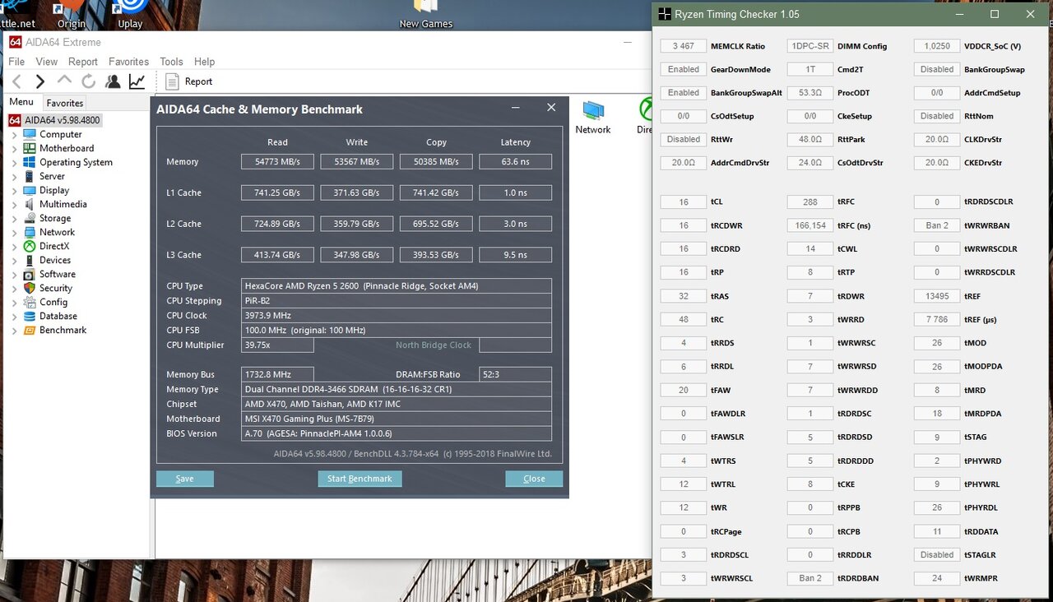This screenshot has width=1053, height=602.
Task: Expand the Operating System tree node
Action: (x=14, y=162)
